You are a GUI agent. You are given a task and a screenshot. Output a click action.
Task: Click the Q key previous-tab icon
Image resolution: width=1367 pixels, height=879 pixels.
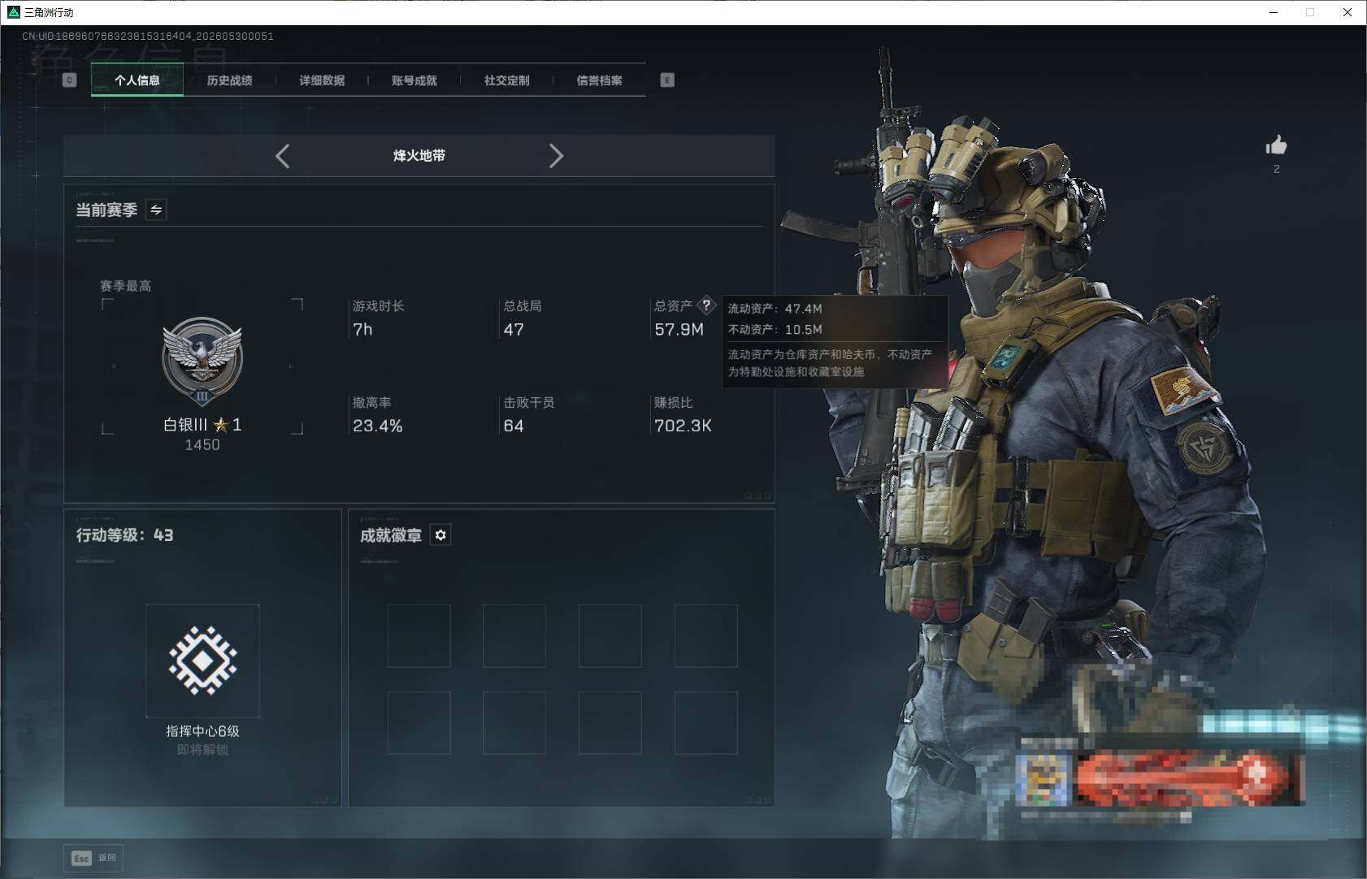pyautogui.click(x=69, y=80)
